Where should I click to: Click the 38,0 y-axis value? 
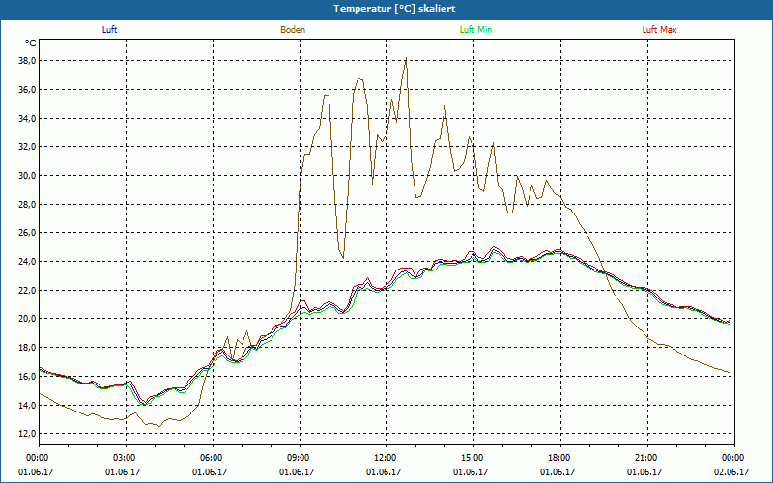coord(27,61)
